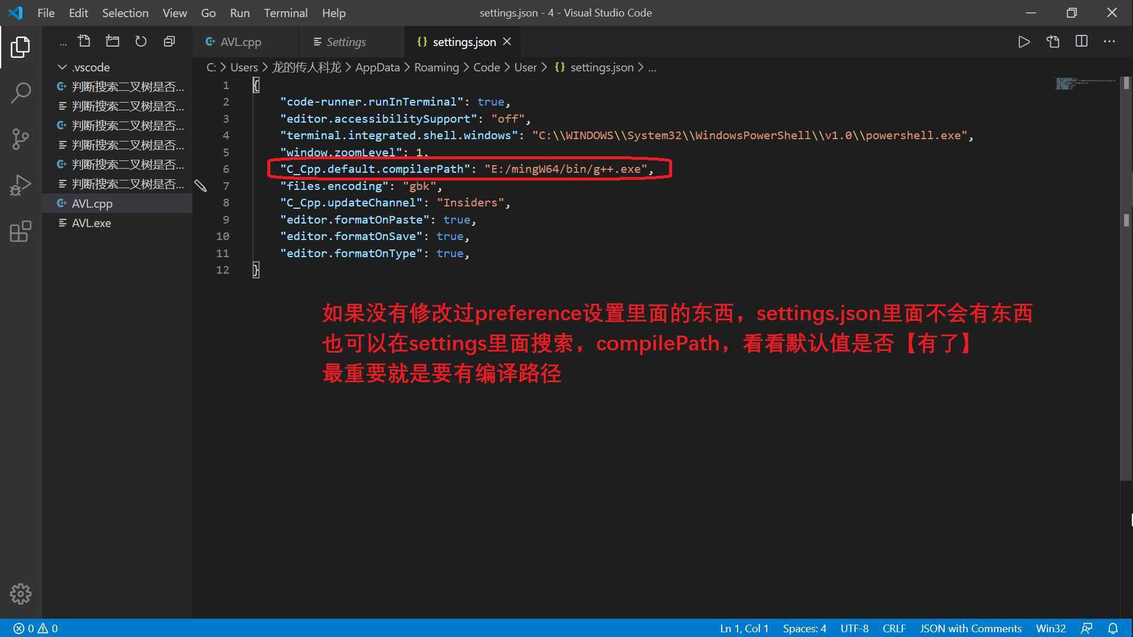Click the editor minimap preview
This screenshot has width=1133, height=637.
pyautogui.click(x=1086, y=84)
